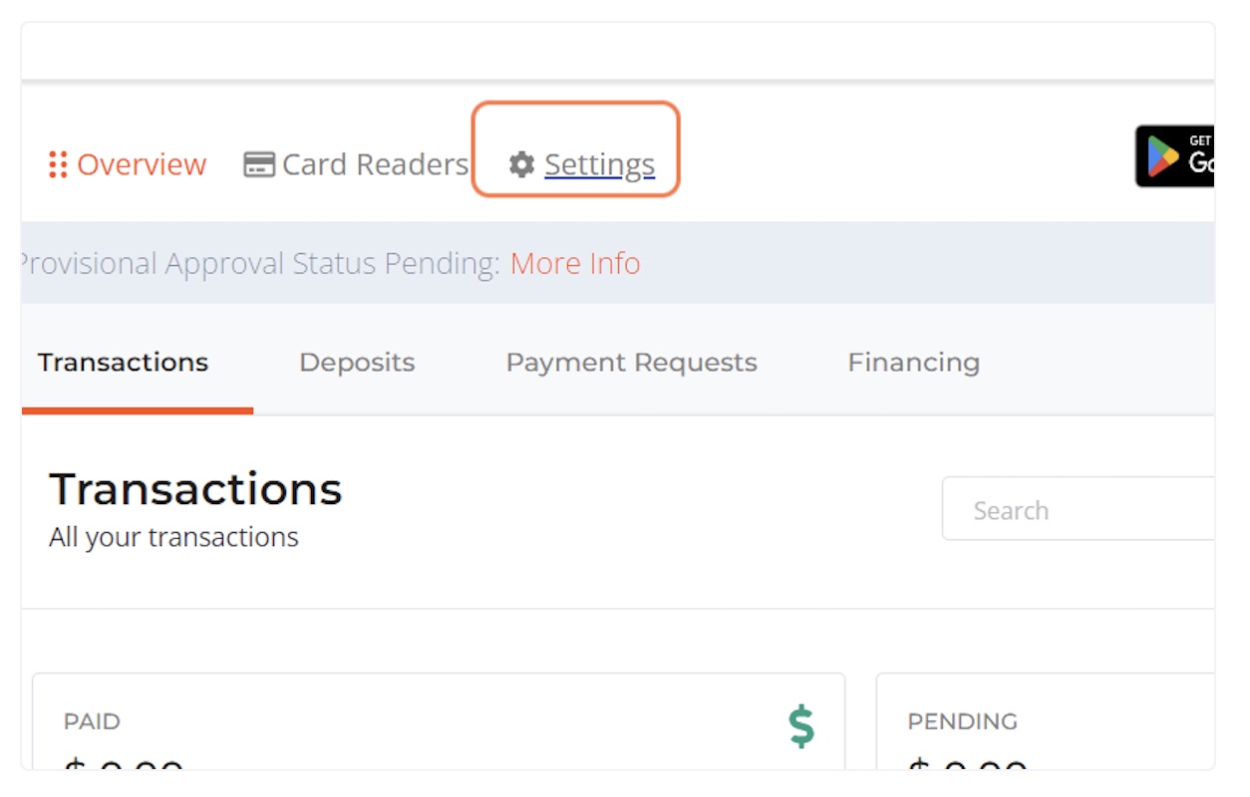Click the Transactions page heading
1250x797 pixels.
click(195, 488)
